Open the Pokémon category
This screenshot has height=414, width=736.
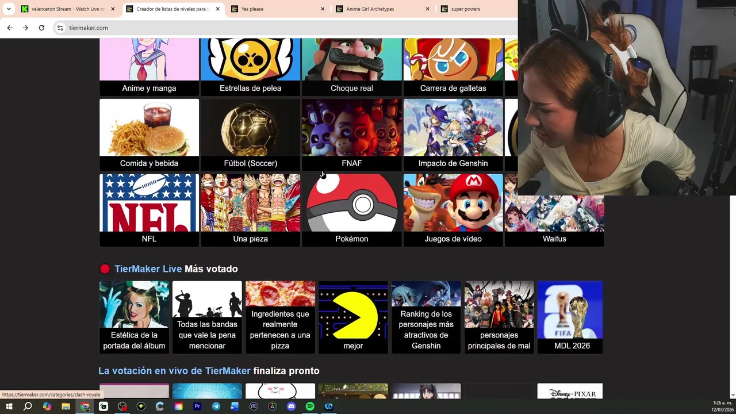tap(352, 210)
